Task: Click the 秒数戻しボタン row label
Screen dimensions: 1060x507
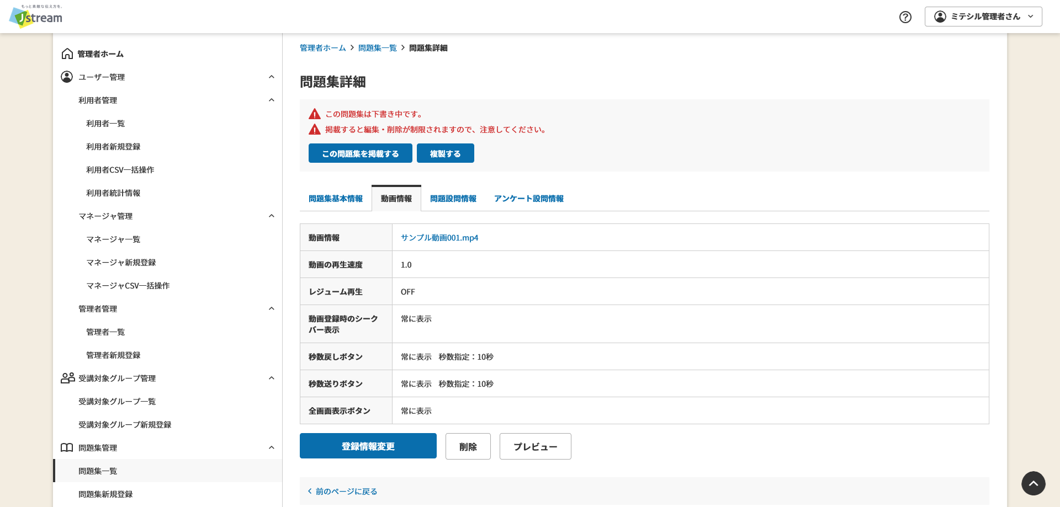Action: click(x=336, y=357)
